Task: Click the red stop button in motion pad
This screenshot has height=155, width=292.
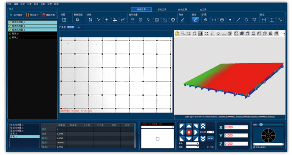Action: [189, 133]
